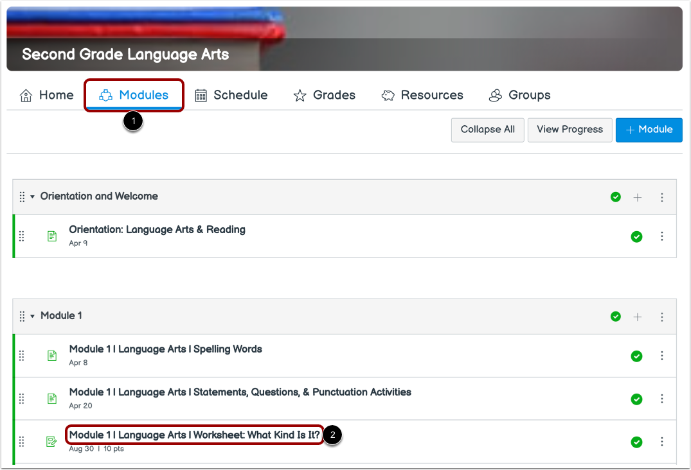Click drag handle of Worksheet: What Kind Is It?
The image size is (691, 470).
[22, 441]
